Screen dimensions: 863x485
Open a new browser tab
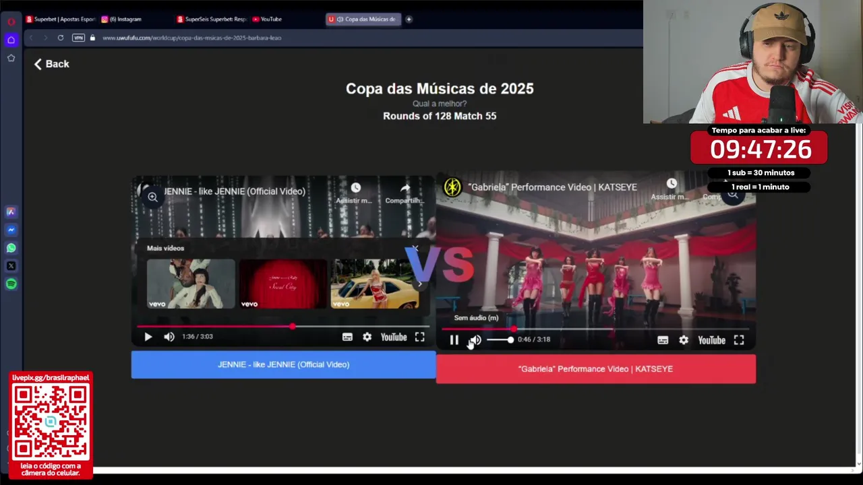point(409,19)
